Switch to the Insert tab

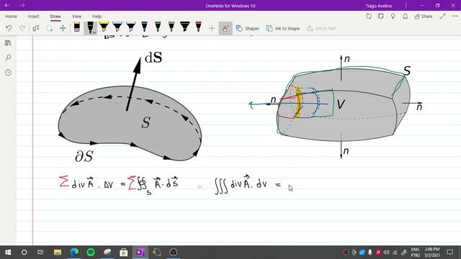(x=34, y=17)
